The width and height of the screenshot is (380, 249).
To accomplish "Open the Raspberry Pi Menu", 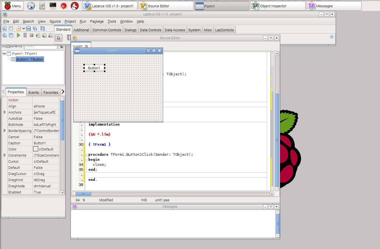I will tap(13, 6).
